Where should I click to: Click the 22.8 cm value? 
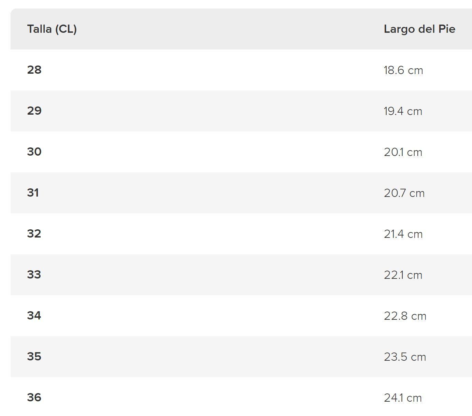(405, 316)
